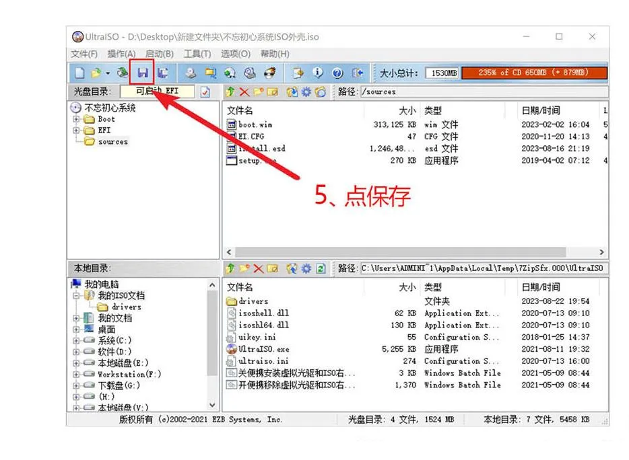Click the Save As toolbar icon
Image resolution: width=629 pixels, height=460 pixels.
(162, 73)
